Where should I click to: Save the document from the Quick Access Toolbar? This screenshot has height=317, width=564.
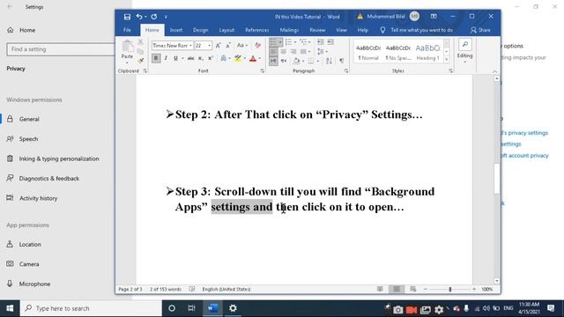click(127, 17)
